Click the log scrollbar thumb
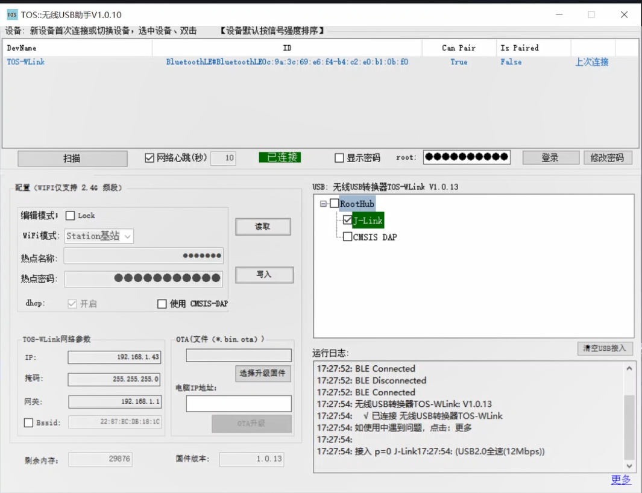642x493 pixels. click(x=629, y=427)
